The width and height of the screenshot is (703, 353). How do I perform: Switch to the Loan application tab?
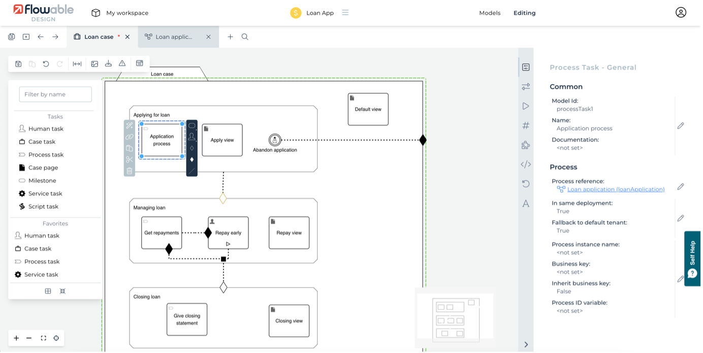pos(174,37)
